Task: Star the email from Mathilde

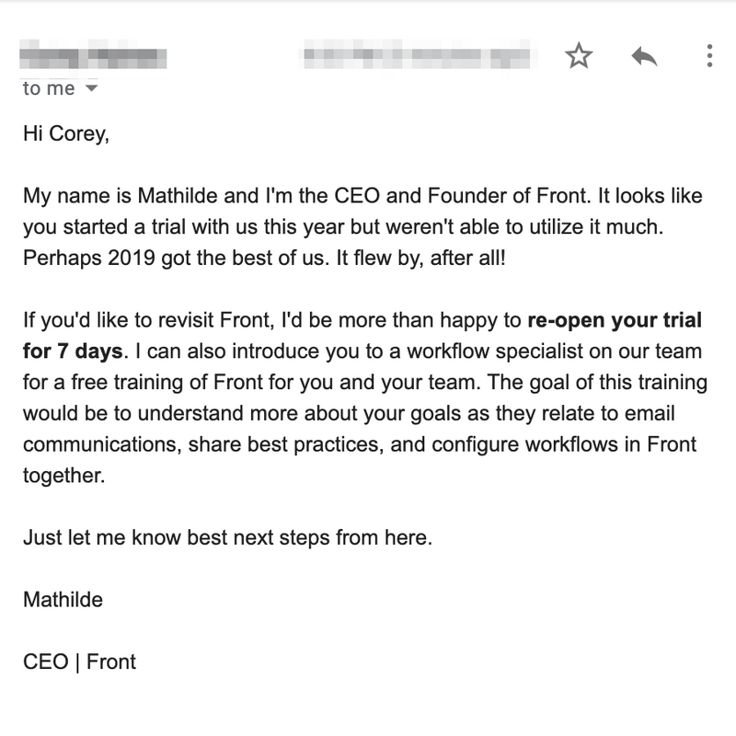Action: coord(580,56)
